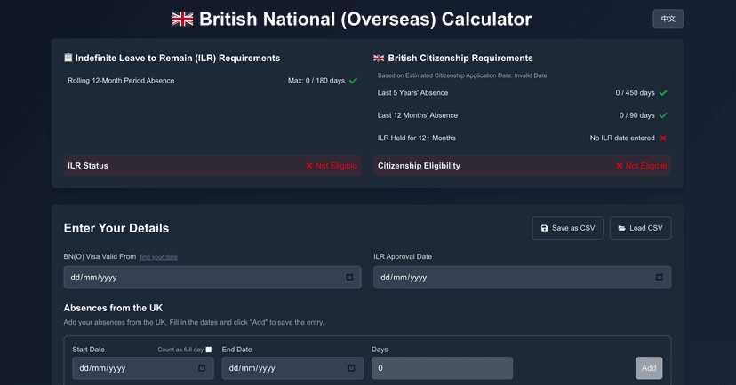The height and width of the screenshot is (385, 736).
Task: Tick the Count as full day checkbox
Action: 209,350
